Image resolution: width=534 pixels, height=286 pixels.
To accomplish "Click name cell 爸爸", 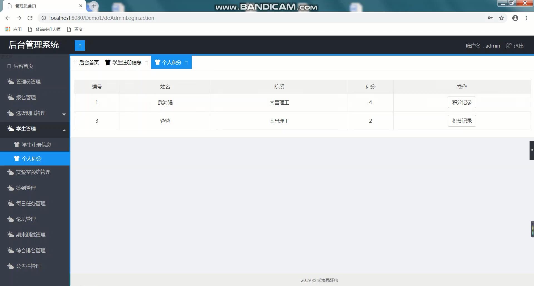I will click(x=165, y=121).
